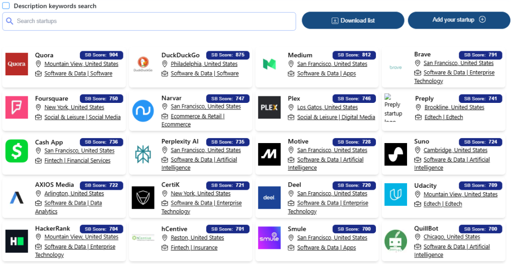Enable Description keywords search checkbox
Image resolution: width=514 pixels, height=264 pixels.
6,6
